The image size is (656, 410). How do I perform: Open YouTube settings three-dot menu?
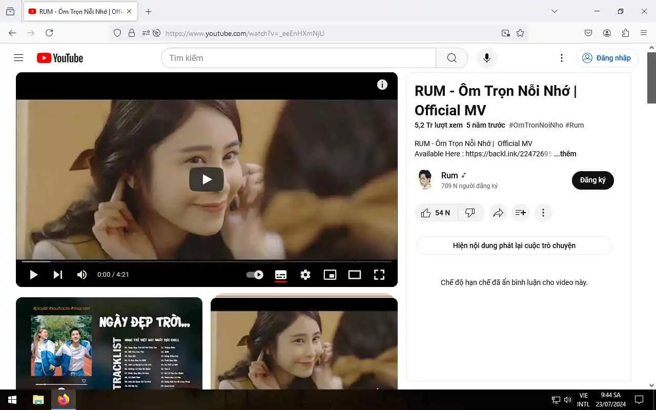tap(562, 58)
